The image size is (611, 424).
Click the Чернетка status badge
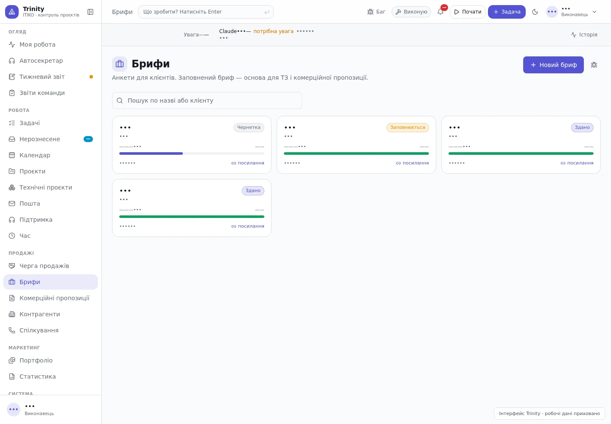pyautogui.click(x=249, y=128)
